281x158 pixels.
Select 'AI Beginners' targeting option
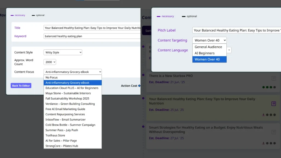click(x=204, y=53)
